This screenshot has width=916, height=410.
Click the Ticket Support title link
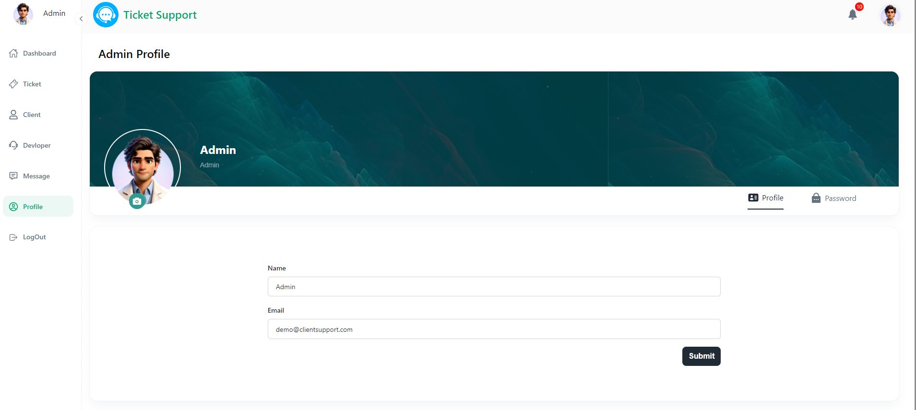pyautogui.click(x=160, y=15)
